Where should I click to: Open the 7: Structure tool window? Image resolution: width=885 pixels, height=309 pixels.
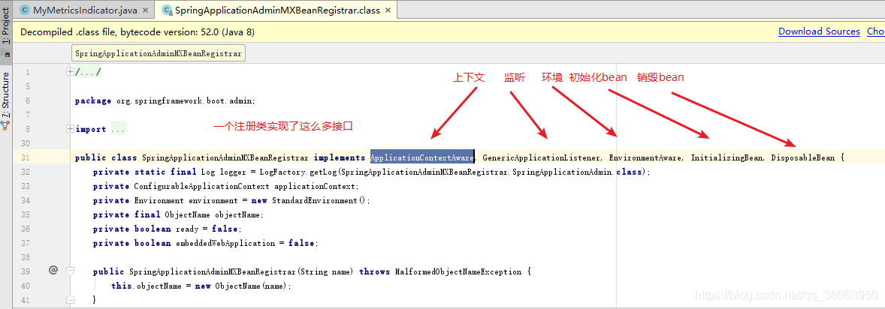click(6, 94)
